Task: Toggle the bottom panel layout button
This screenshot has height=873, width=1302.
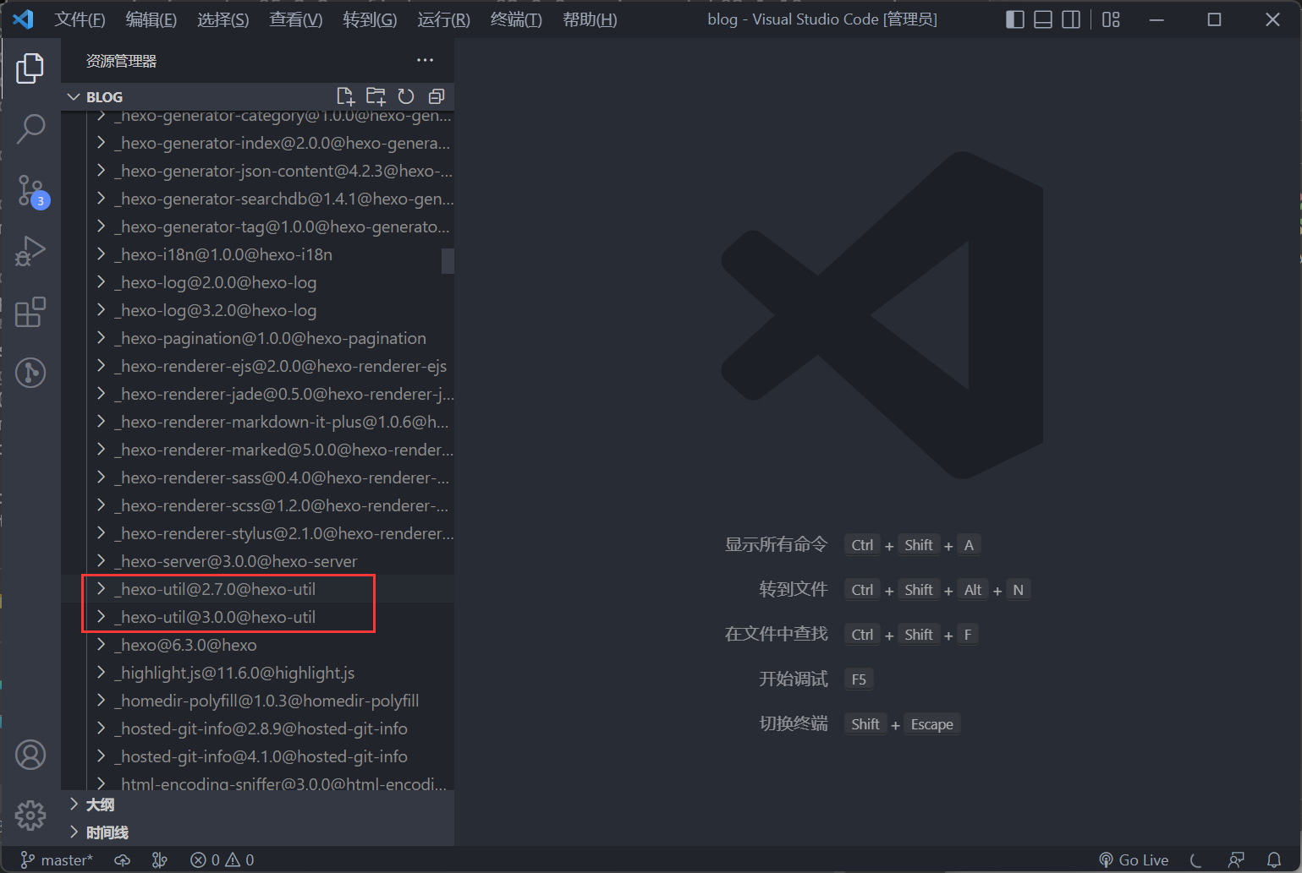Action: click(x=1043, y=19)
